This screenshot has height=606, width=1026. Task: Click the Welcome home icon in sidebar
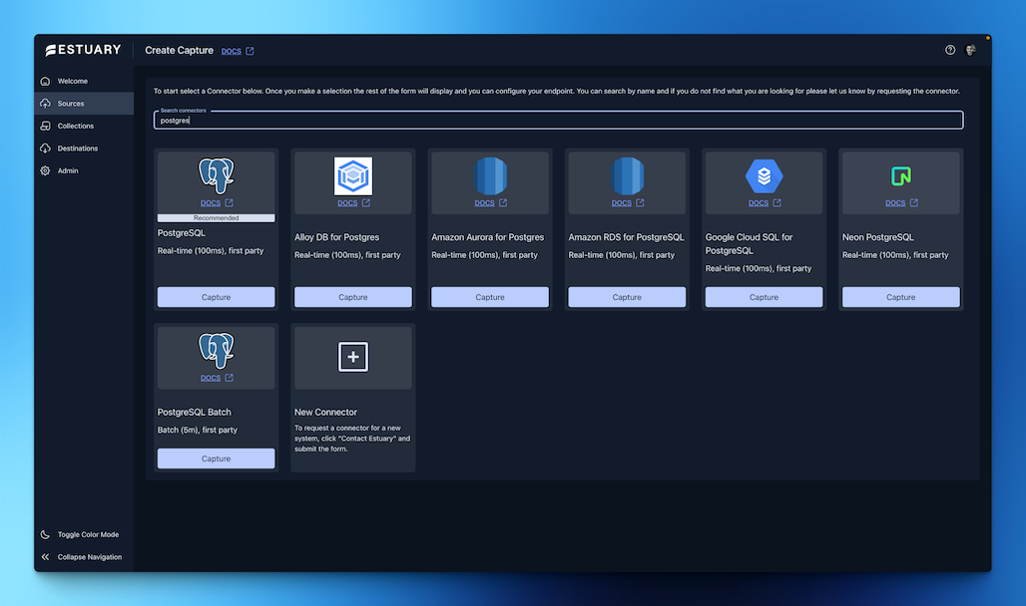pos(45,81)
